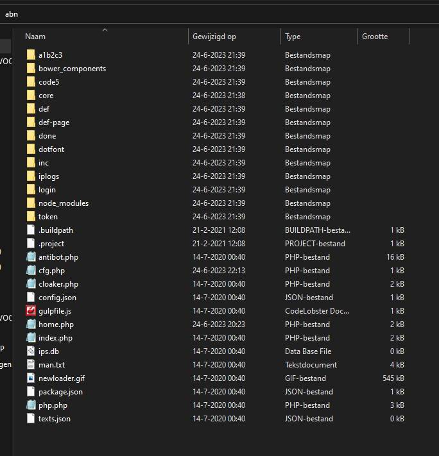Click the config.json file icon
This screenshot has width=439, height=456.
(x=31, y=297)
